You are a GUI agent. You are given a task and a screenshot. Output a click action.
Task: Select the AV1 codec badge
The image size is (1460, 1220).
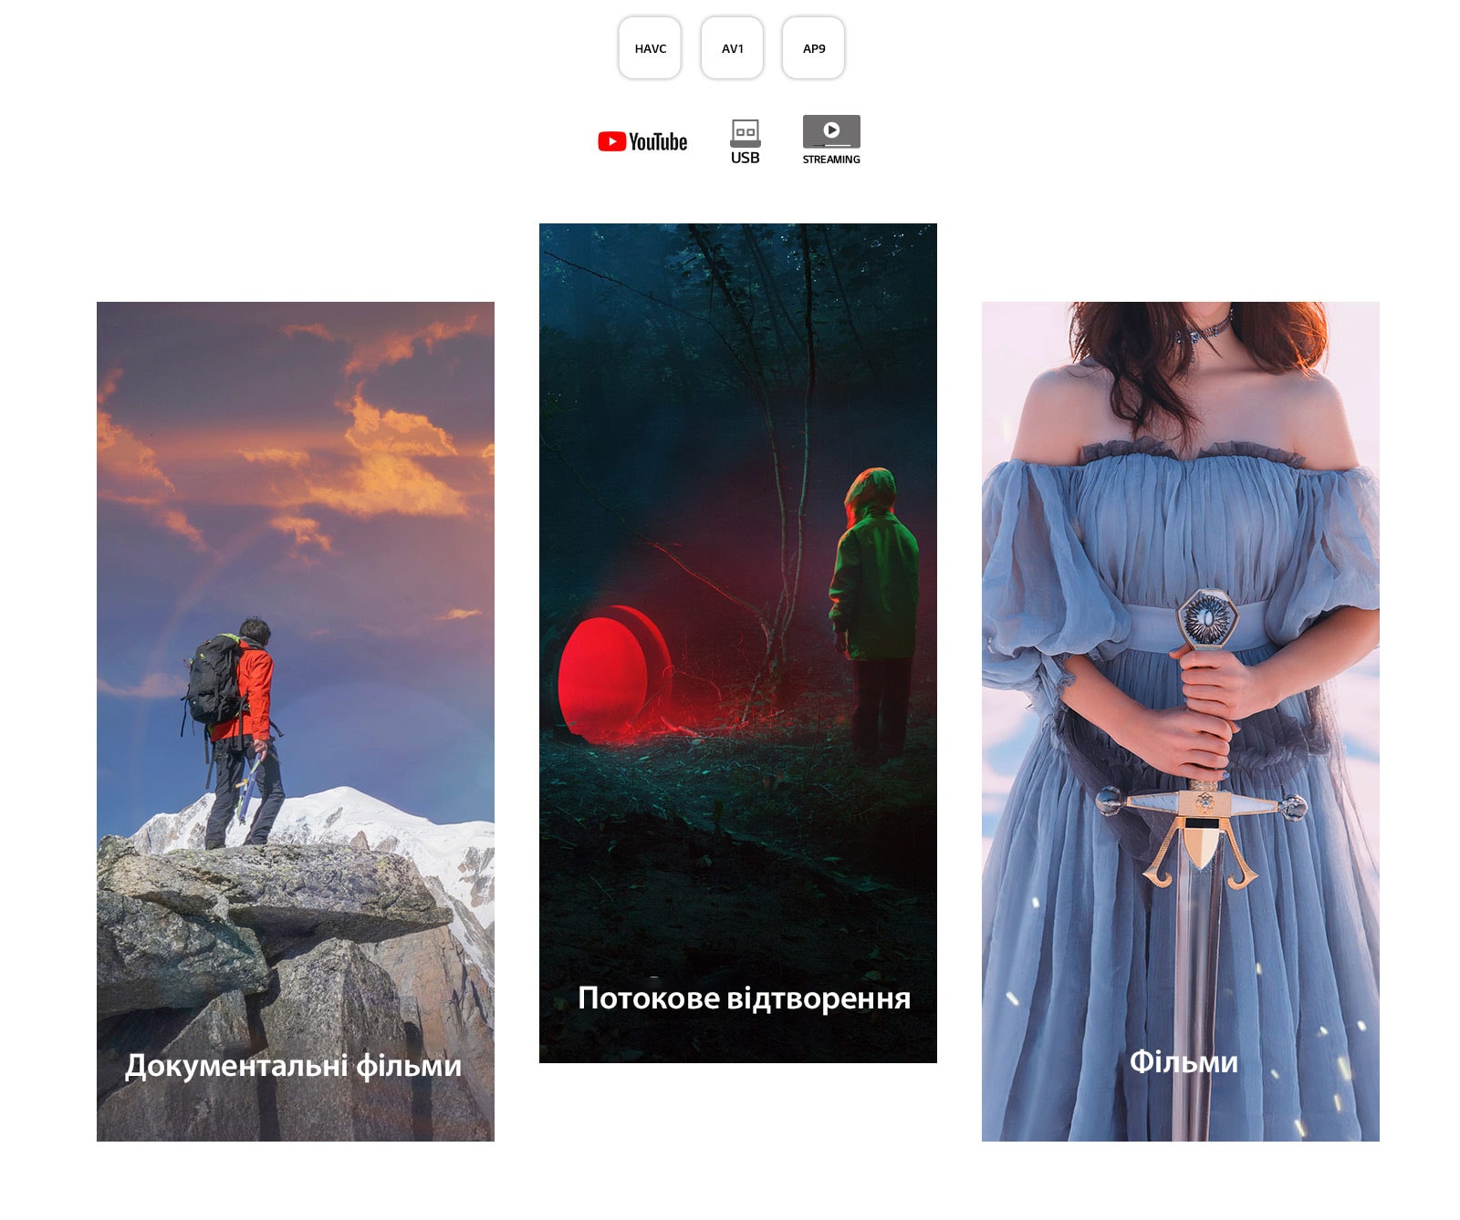tap(732, 48)
